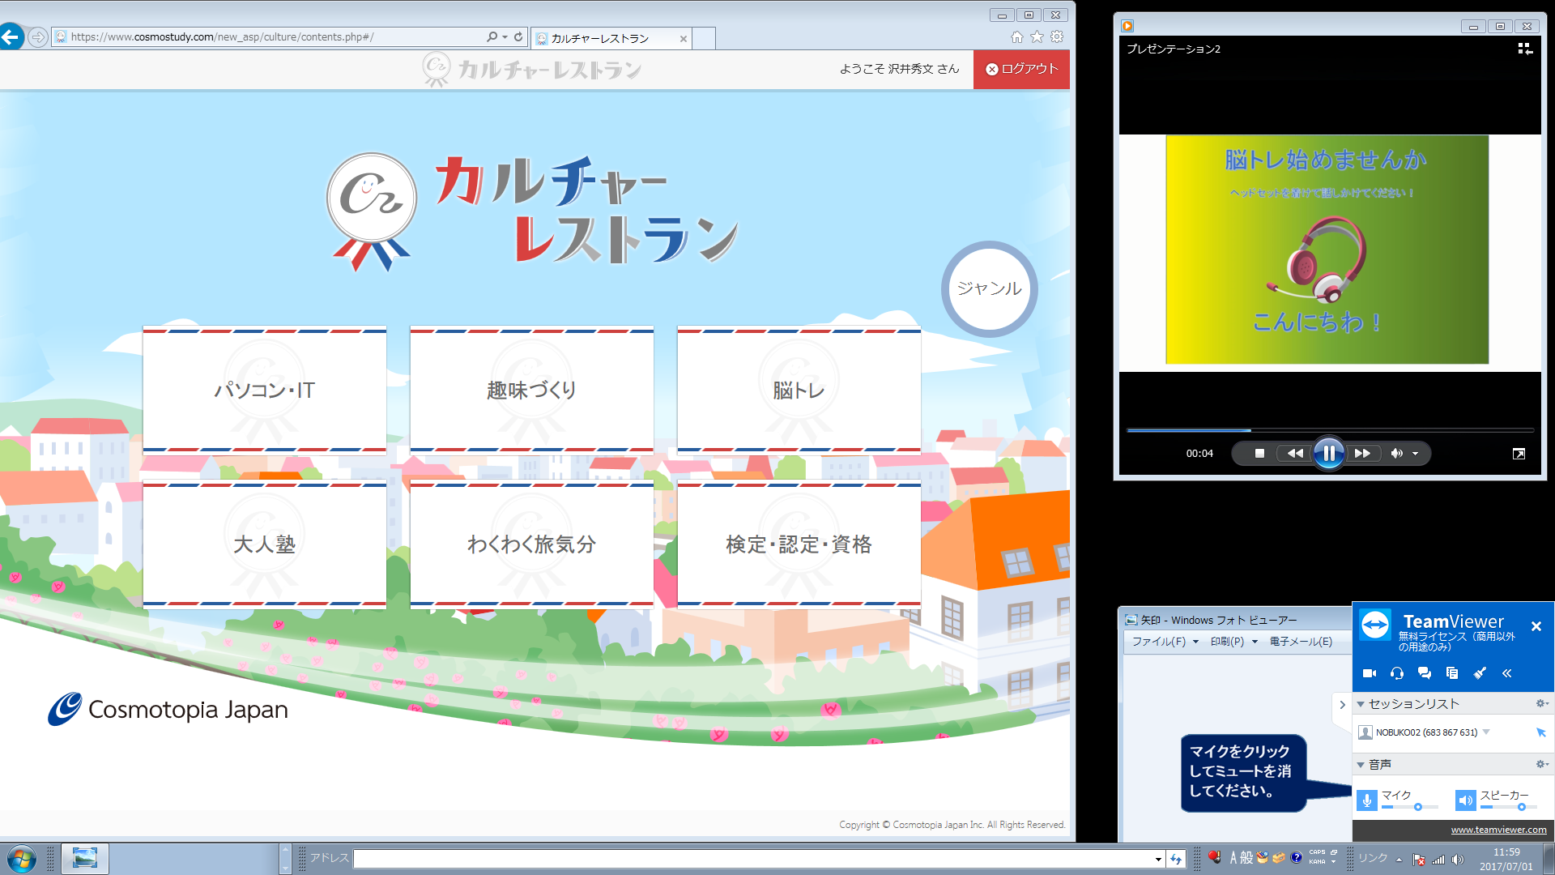
Task: Open the www.teamviewer.com link
Action: point(1498,830)
